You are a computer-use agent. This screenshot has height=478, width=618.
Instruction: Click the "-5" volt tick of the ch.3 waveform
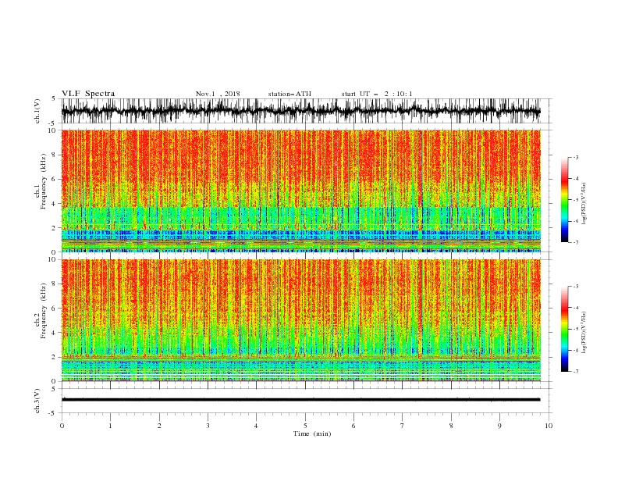pos(52,413)
